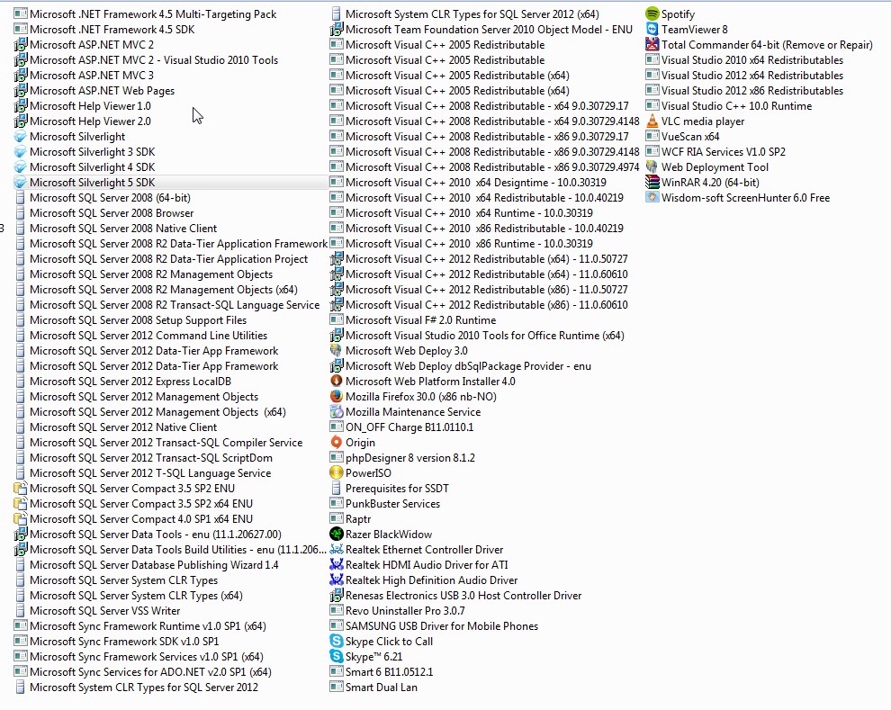Image resolution: width=891 pixels, height=710 pixels.
Task: Click the Skype Click to Call icon
Action: click(x=337, y=642)
